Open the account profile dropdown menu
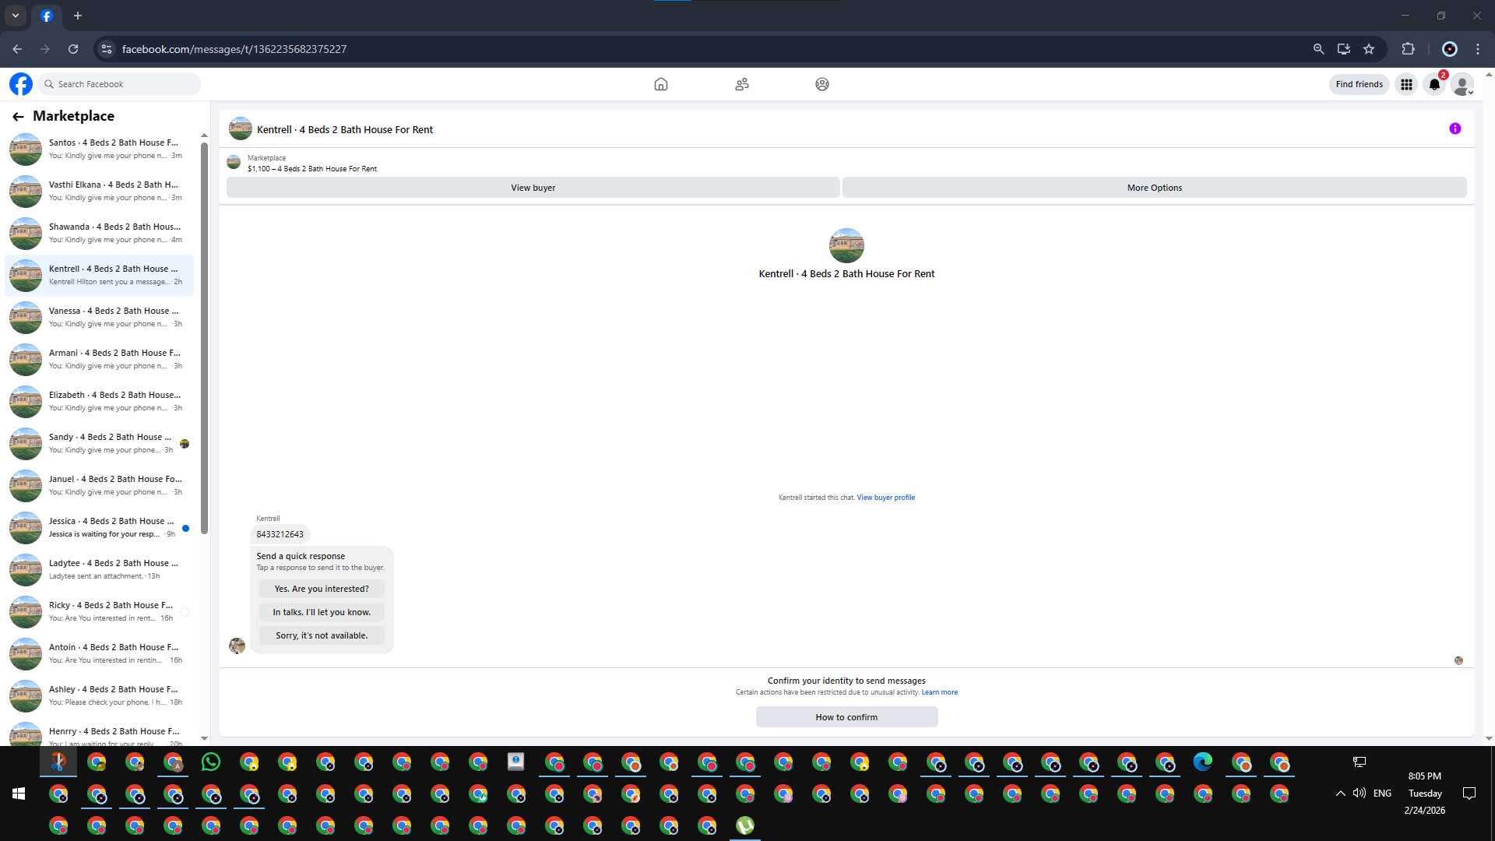This screenshot has height=841, width=1495. pyautogui.click(x=1463, y=84)
